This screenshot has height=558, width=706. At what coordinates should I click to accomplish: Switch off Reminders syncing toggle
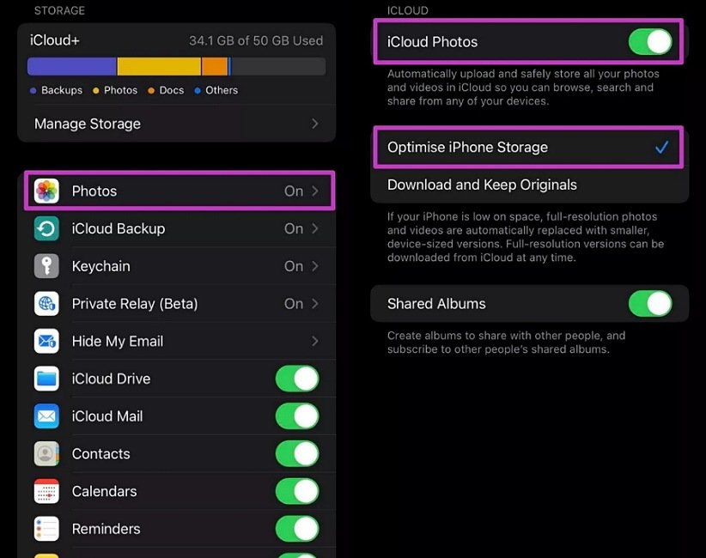pyautogui.click(x=297, y=529)
